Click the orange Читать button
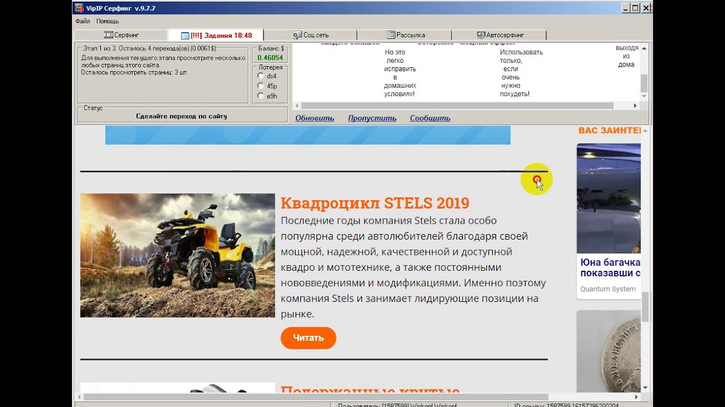 pyautogui.click(x=308, y=338)
